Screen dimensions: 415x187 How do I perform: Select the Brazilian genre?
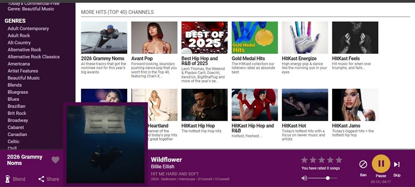pos(17,106)
